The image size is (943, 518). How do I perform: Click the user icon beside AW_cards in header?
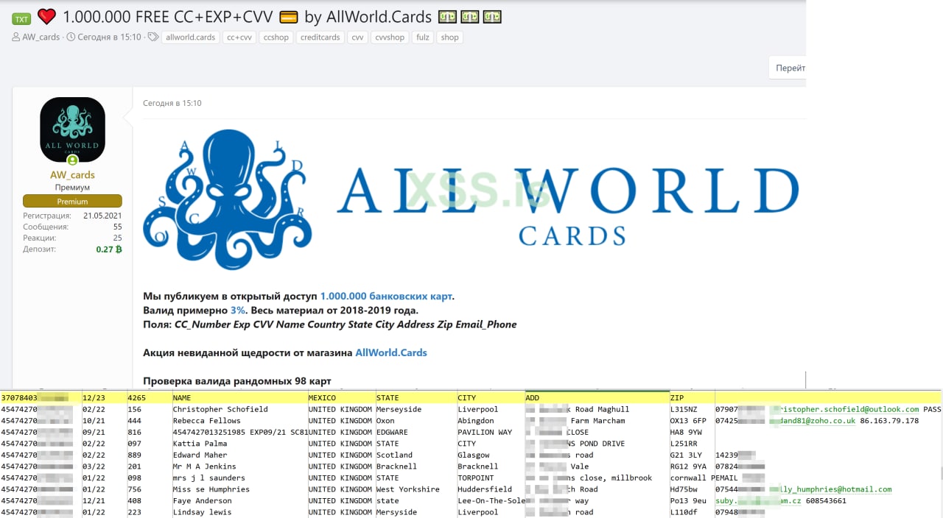[16, 38]
